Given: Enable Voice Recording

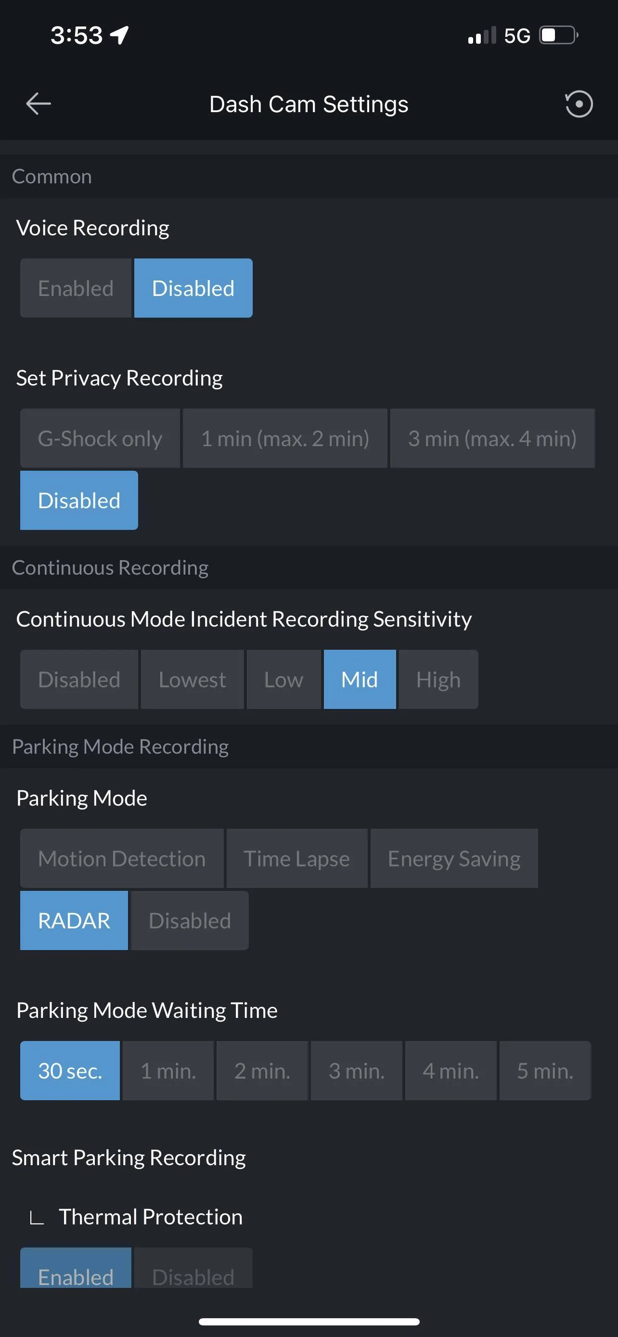Looking at the screenshot, I should pyautogui.click(x=76, y=288).
